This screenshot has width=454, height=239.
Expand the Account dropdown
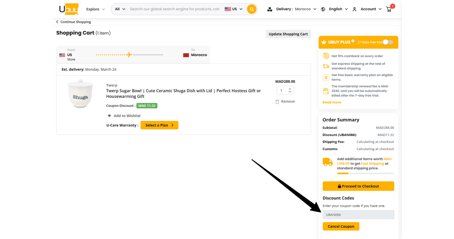click(x=371, y=9)
